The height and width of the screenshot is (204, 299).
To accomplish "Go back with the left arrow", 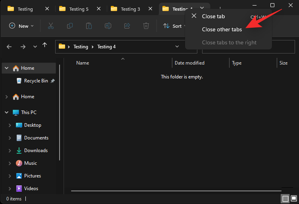I will [x=9, y=47].
